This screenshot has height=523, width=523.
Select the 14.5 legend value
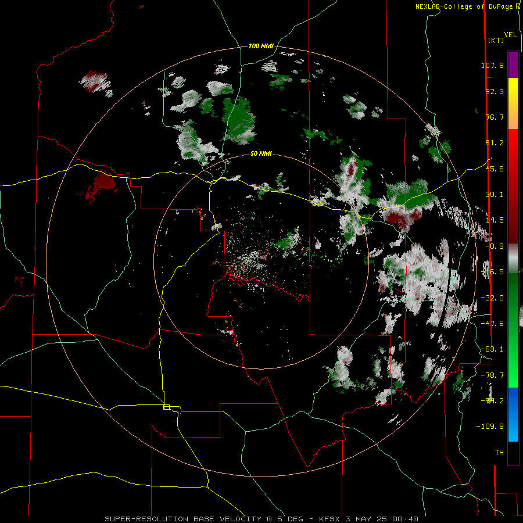(x=495, y=220)
